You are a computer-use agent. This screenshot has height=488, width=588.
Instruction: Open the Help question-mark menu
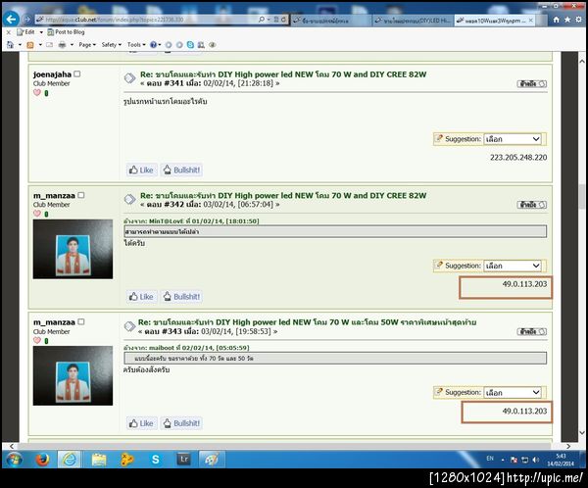click(x=155, y=45)
